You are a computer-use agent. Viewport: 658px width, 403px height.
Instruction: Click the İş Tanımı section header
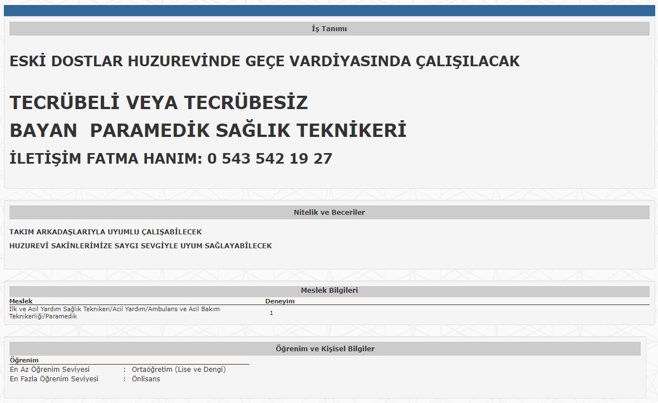pyautogui.click(x=329, y=29)
